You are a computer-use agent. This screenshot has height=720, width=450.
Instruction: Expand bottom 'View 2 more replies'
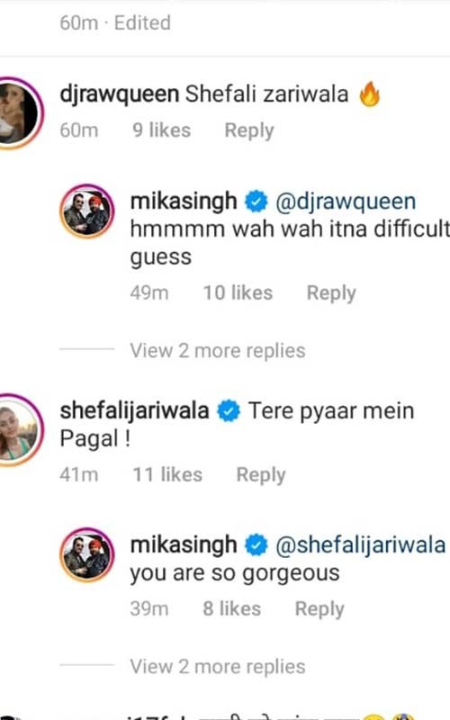pos(218,666)
